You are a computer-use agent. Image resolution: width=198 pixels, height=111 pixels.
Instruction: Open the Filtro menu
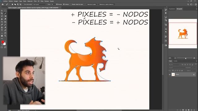pyautogui.click(x=35, y=1)
